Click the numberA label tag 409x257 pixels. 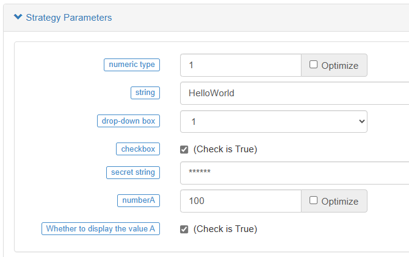point(139,200)
